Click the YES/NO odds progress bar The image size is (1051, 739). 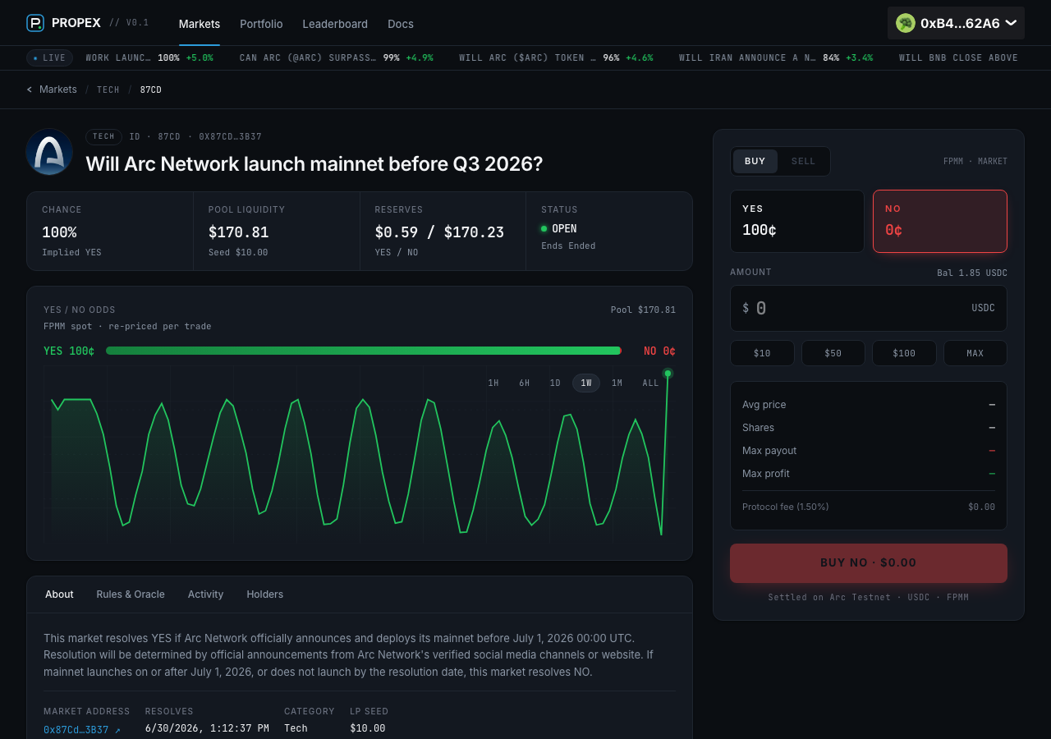[x=364, y=351]
